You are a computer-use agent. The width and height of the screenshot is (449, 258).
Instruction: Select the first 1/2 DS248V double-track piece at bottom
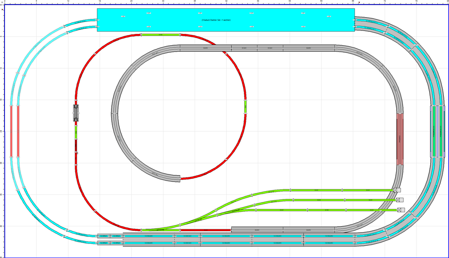coord(149,236)
